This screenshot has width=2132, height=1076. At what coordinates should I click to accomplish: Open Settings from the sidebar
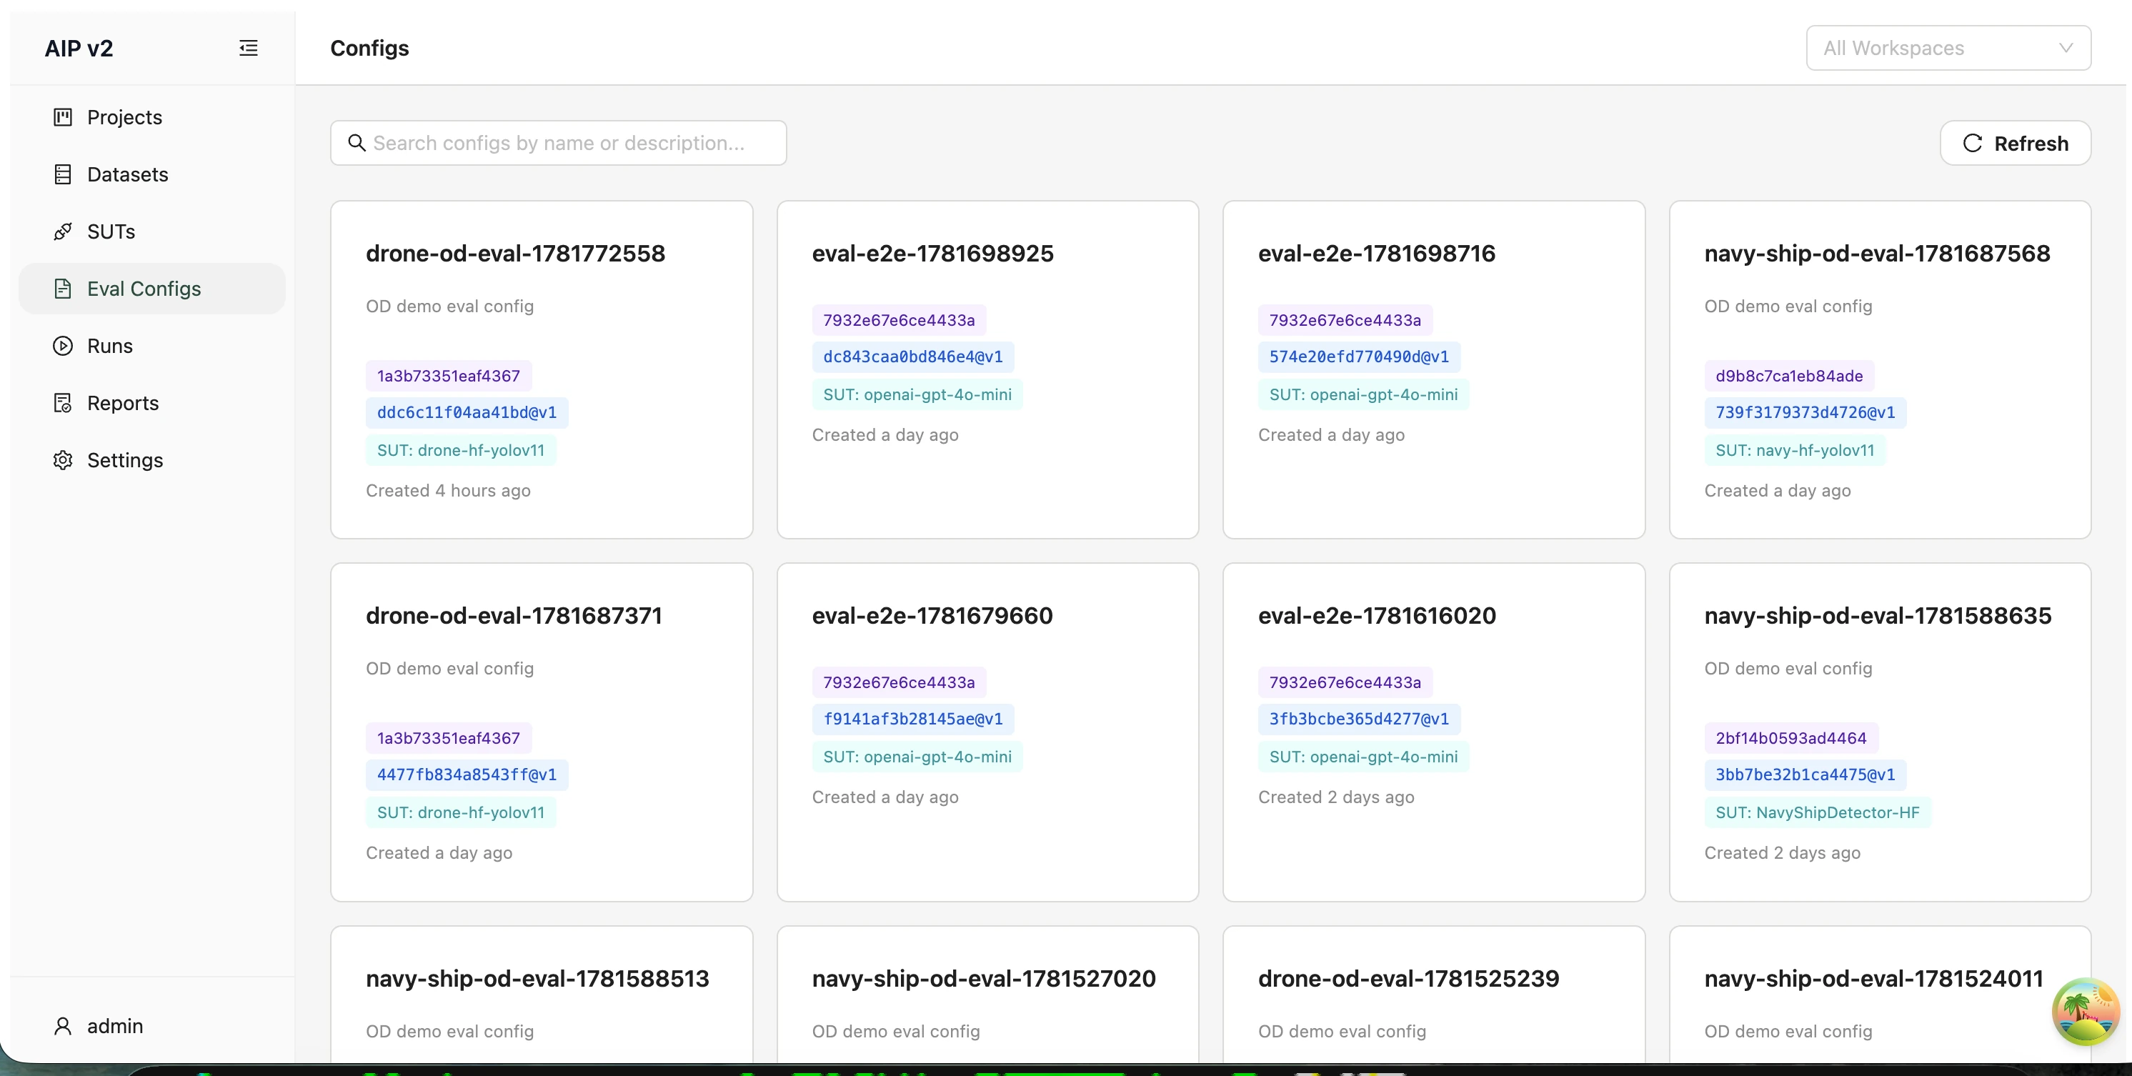152,459
